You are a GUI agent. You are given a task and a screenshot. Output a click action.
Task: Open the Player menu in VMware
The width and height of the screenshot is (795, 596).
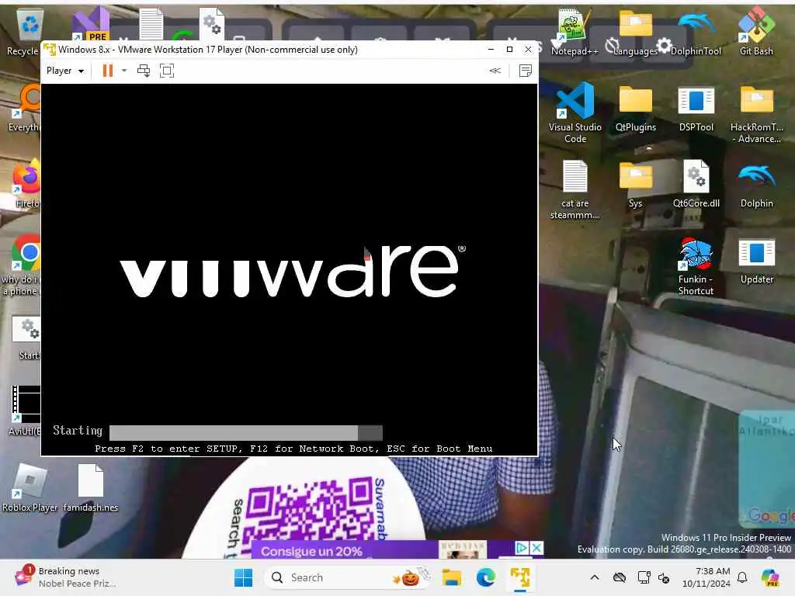[x=65, y=71]
